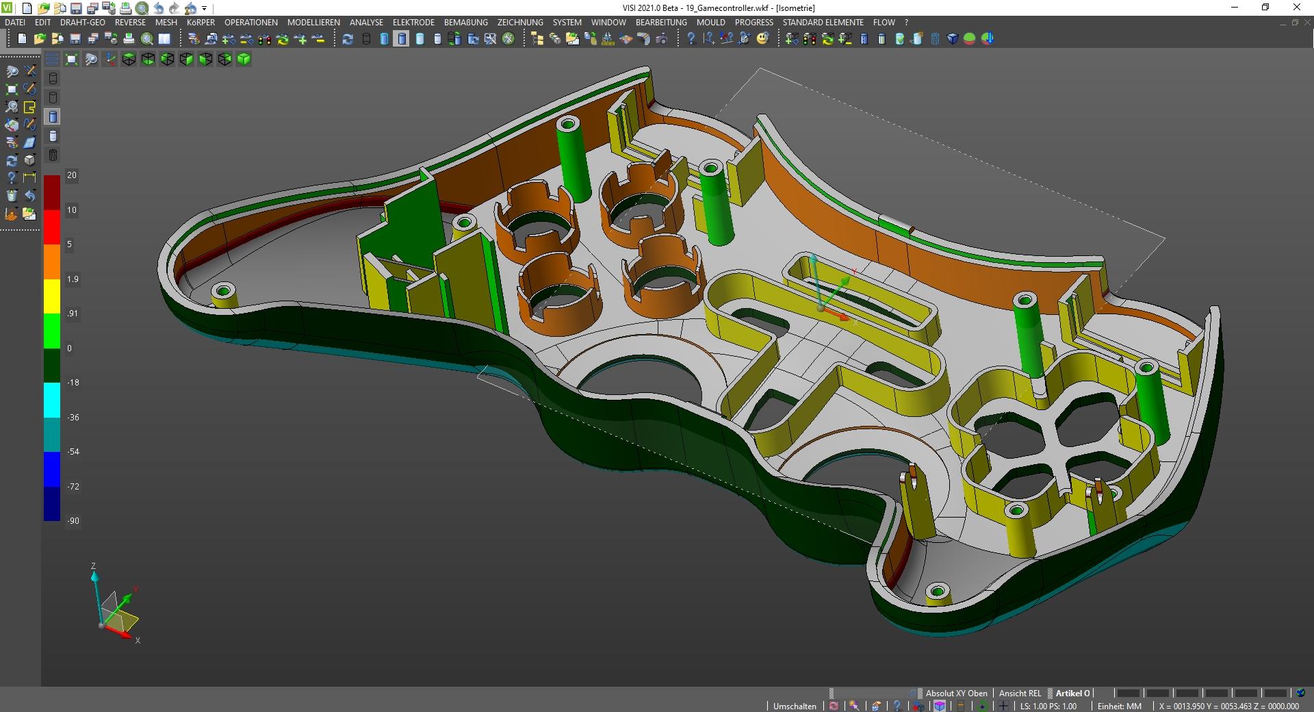Image resolution: width=1314 pixels, height=712 pixels.
Task: Open the MODELLIEREN menu
Action: [313, 23]
